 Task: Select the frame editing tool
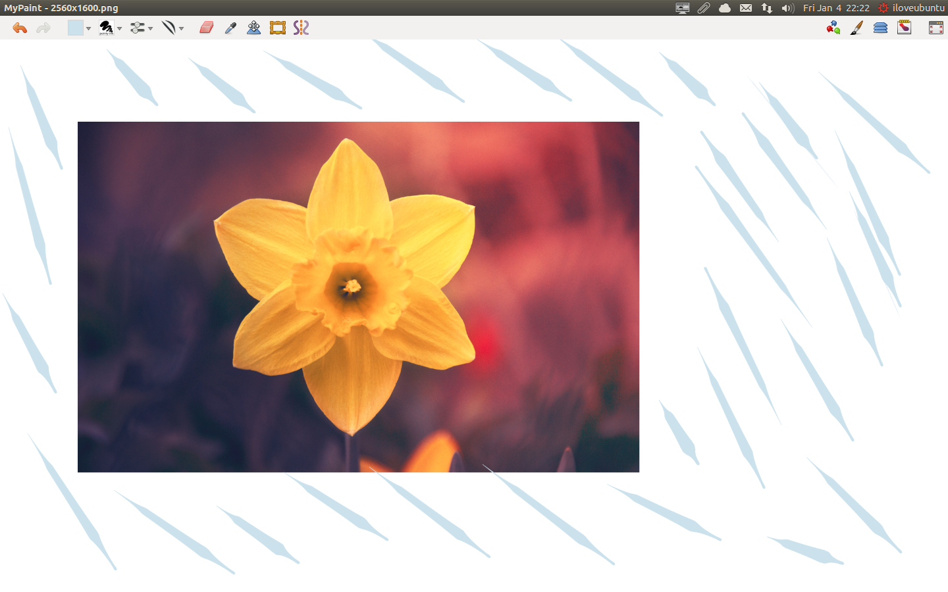pos(278,28)
